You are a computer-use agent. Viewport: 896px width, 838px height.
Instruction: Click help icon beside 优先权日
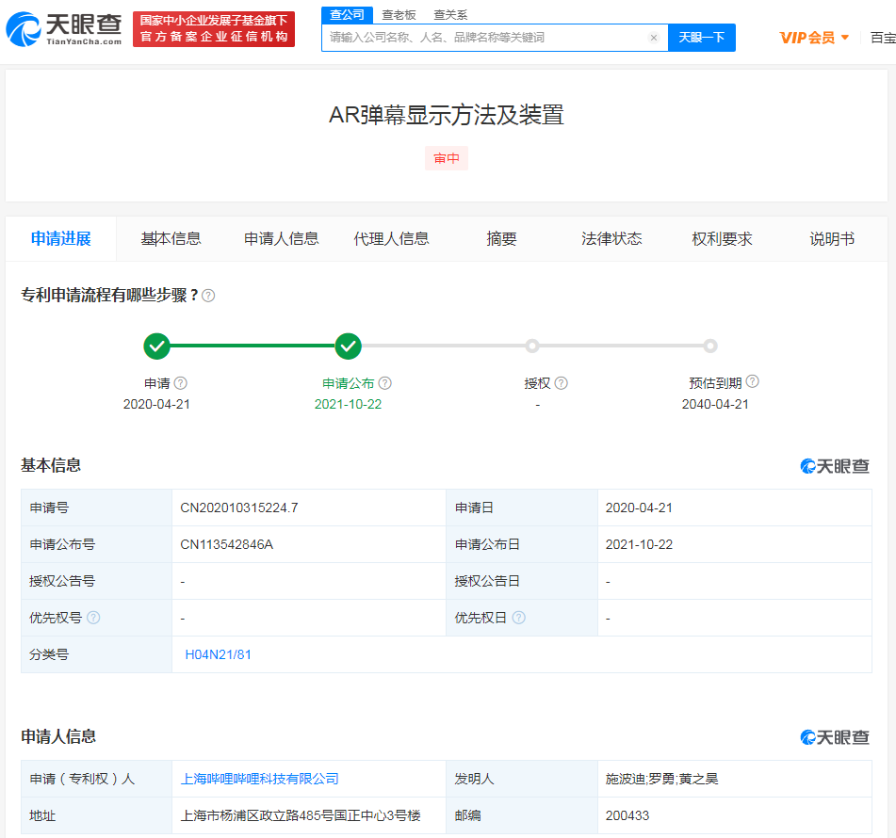(518, 618)
